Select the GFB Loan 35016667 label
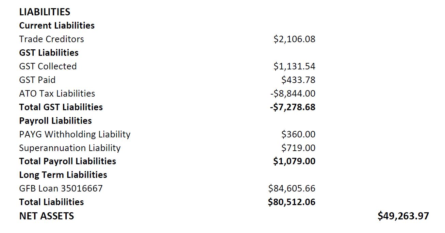This screenshot has height=233, width=445. click(x=61, y=188)
